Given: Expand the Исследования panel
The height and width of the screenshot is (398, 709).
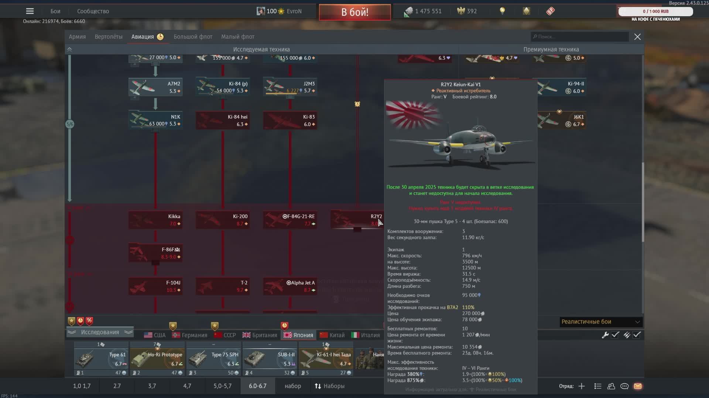Looking at the screenshot, I should tap(100, 332).
